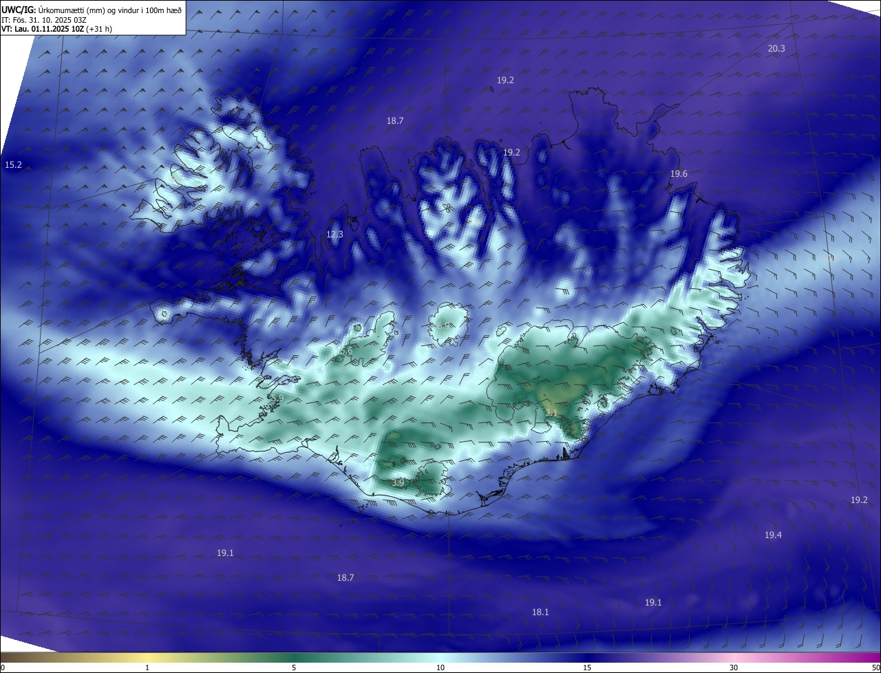The width and height of the screenshot is (881, 673).
Task: Click the 15 tick on the colour scale
Action: click(587, 667)
